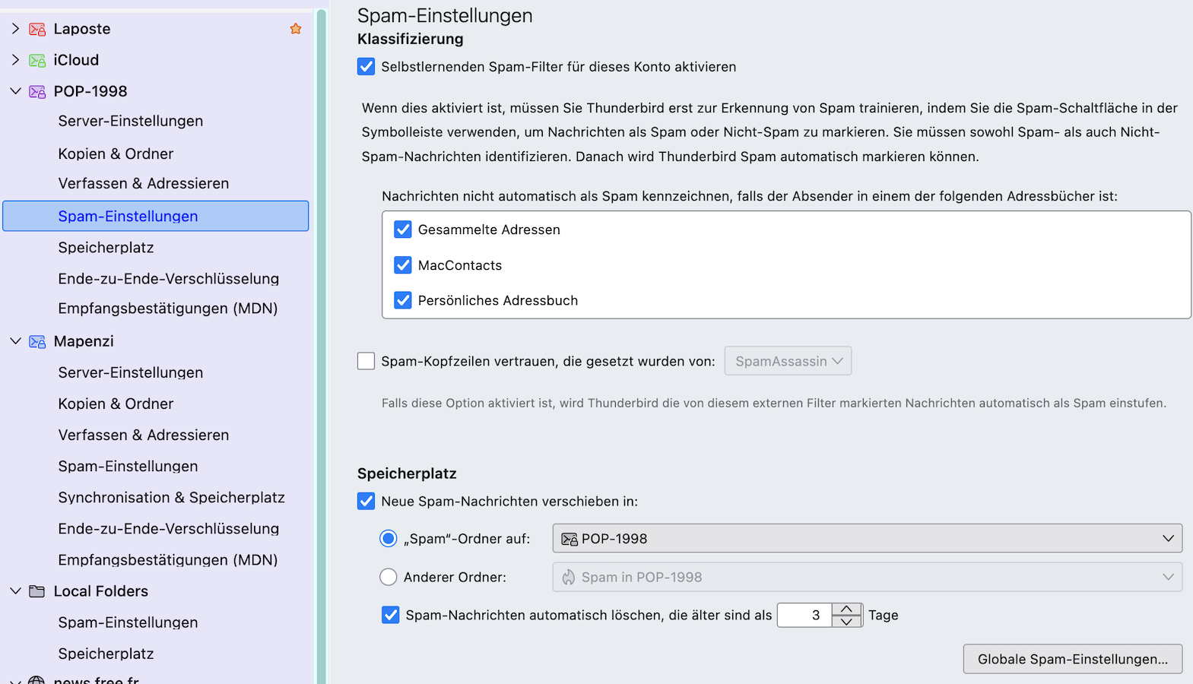
Task: Select the Anderer Ordner radio button
Action: coord(388,577)
